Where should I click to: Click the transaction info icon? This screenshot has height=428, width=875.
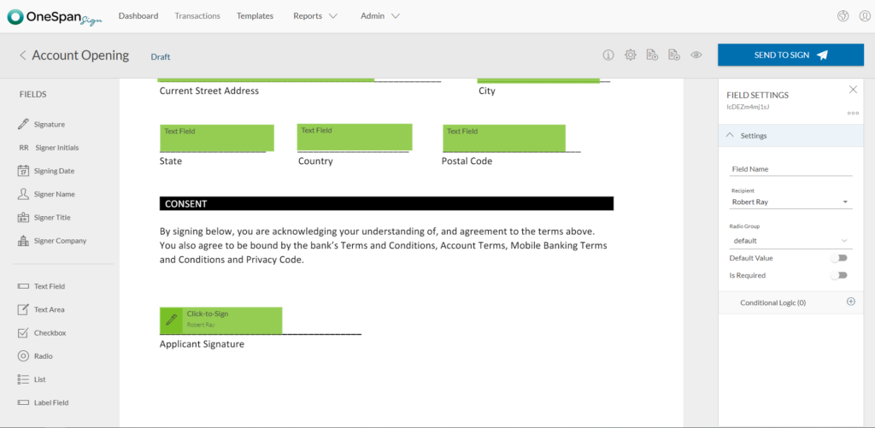pyautogui.click(x=608, y=56)
